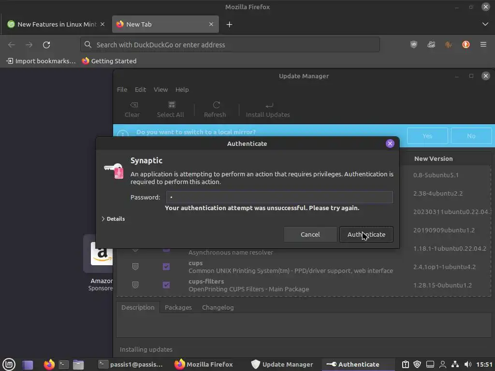Open the Getting Started bookmark
This screenshot has width=495, height=371.
(x=109, y=61)
